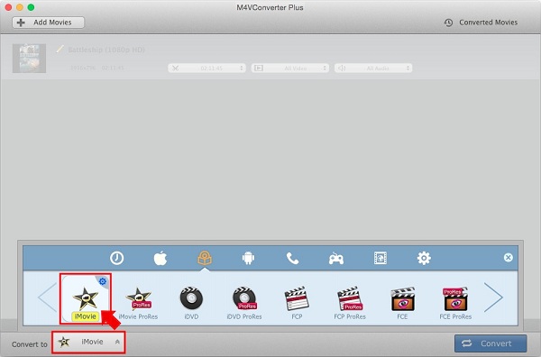Image resolution: width=541 pixels, height=357 pixels.
Task: Choose the iMovie ProRes profile
Action: (x=138, y=304)
